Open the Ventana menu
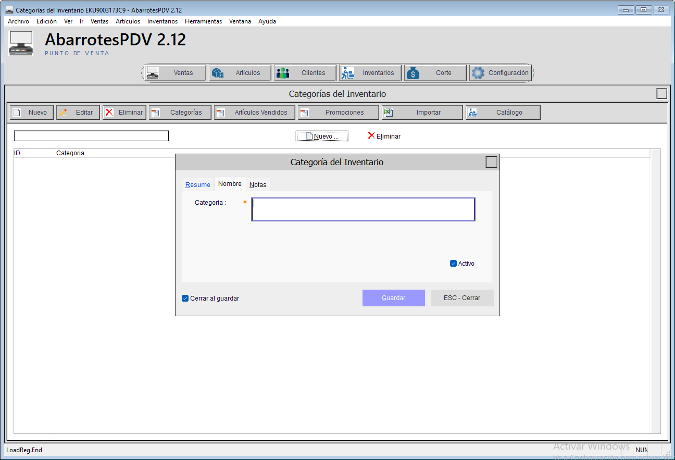 [x=240, y=21]
